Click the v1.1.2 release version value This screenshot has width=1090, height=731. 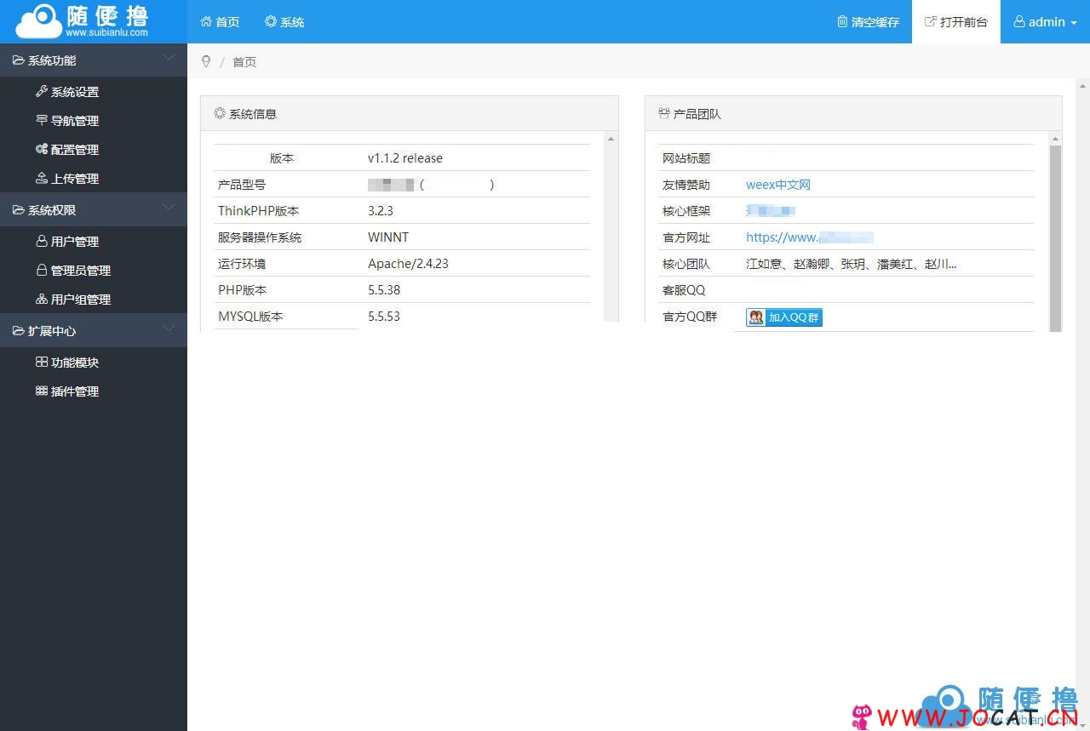405,158
